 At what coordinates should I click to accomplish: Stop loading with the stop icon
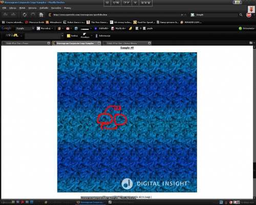(33, 15)
